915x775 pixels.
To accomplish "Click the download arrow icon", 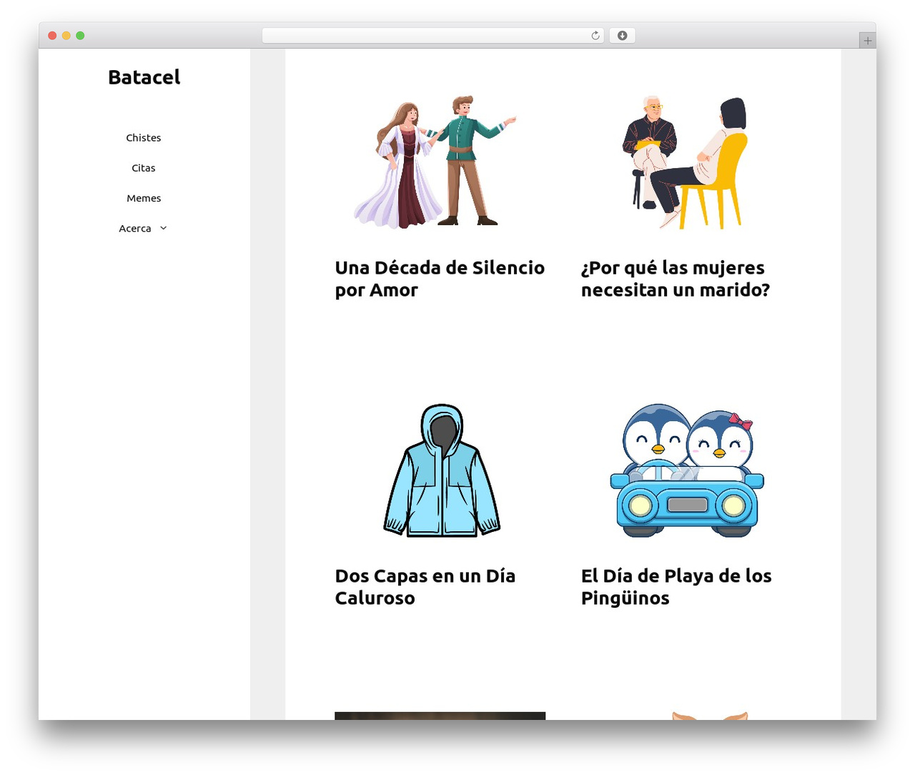I will coord(622,36).
